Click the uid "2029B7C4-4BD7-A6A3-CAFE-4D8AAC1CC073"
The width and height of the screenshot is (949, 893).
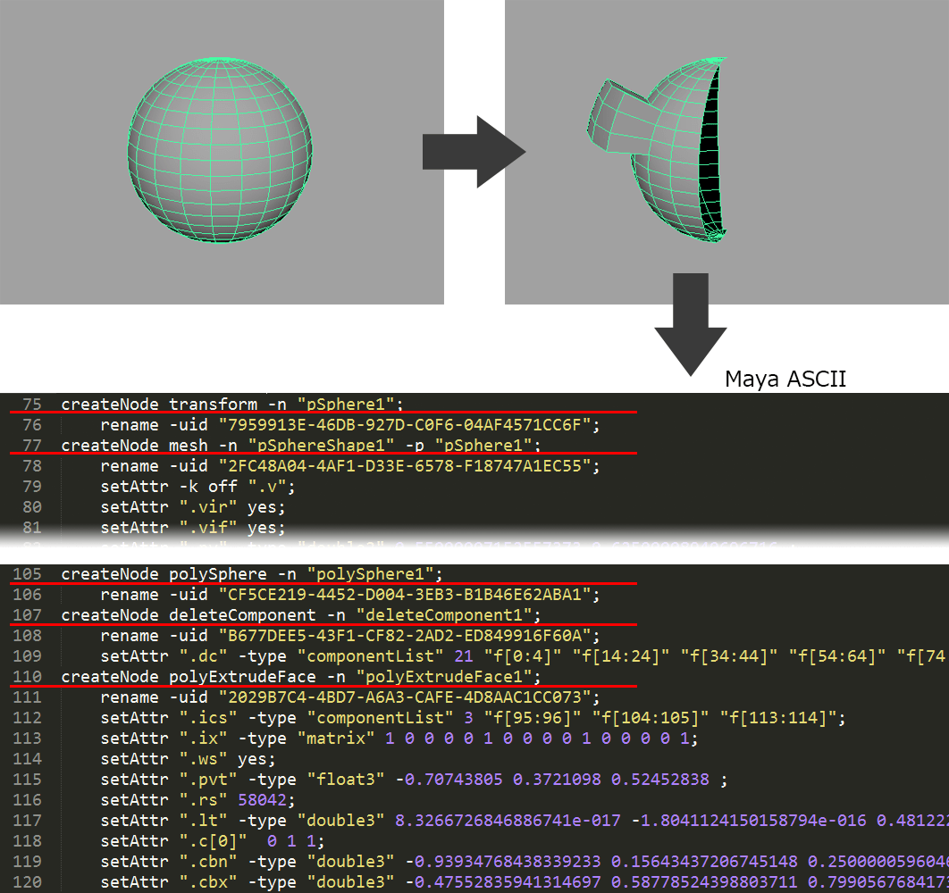pyautogui.click(x=404, y=697)
